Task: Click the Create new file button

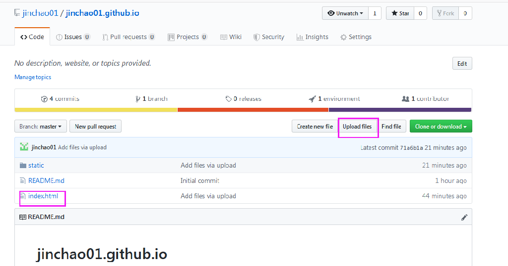Action: click(315, 126)
